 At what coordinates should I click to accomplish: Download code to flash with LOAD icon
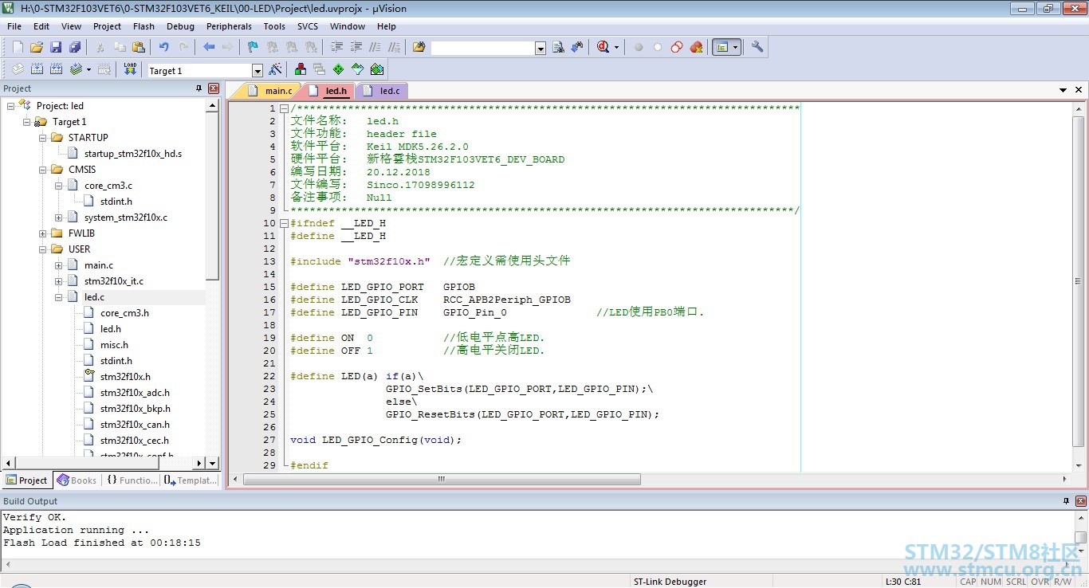(x=130, y=69)
